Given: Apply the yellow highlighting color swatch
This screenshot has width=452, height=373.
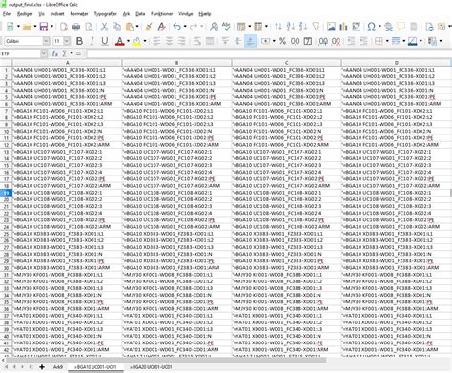Looking at the screenshot, I should 136,41.
